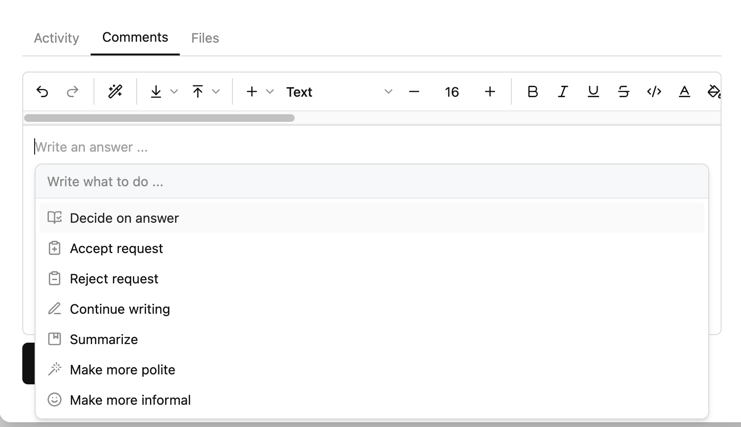Open the text color tool

point(684,91)
